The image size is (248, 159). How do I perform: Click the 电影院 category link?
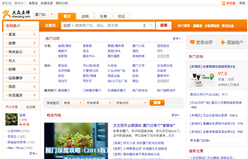(x=62, y=56)
